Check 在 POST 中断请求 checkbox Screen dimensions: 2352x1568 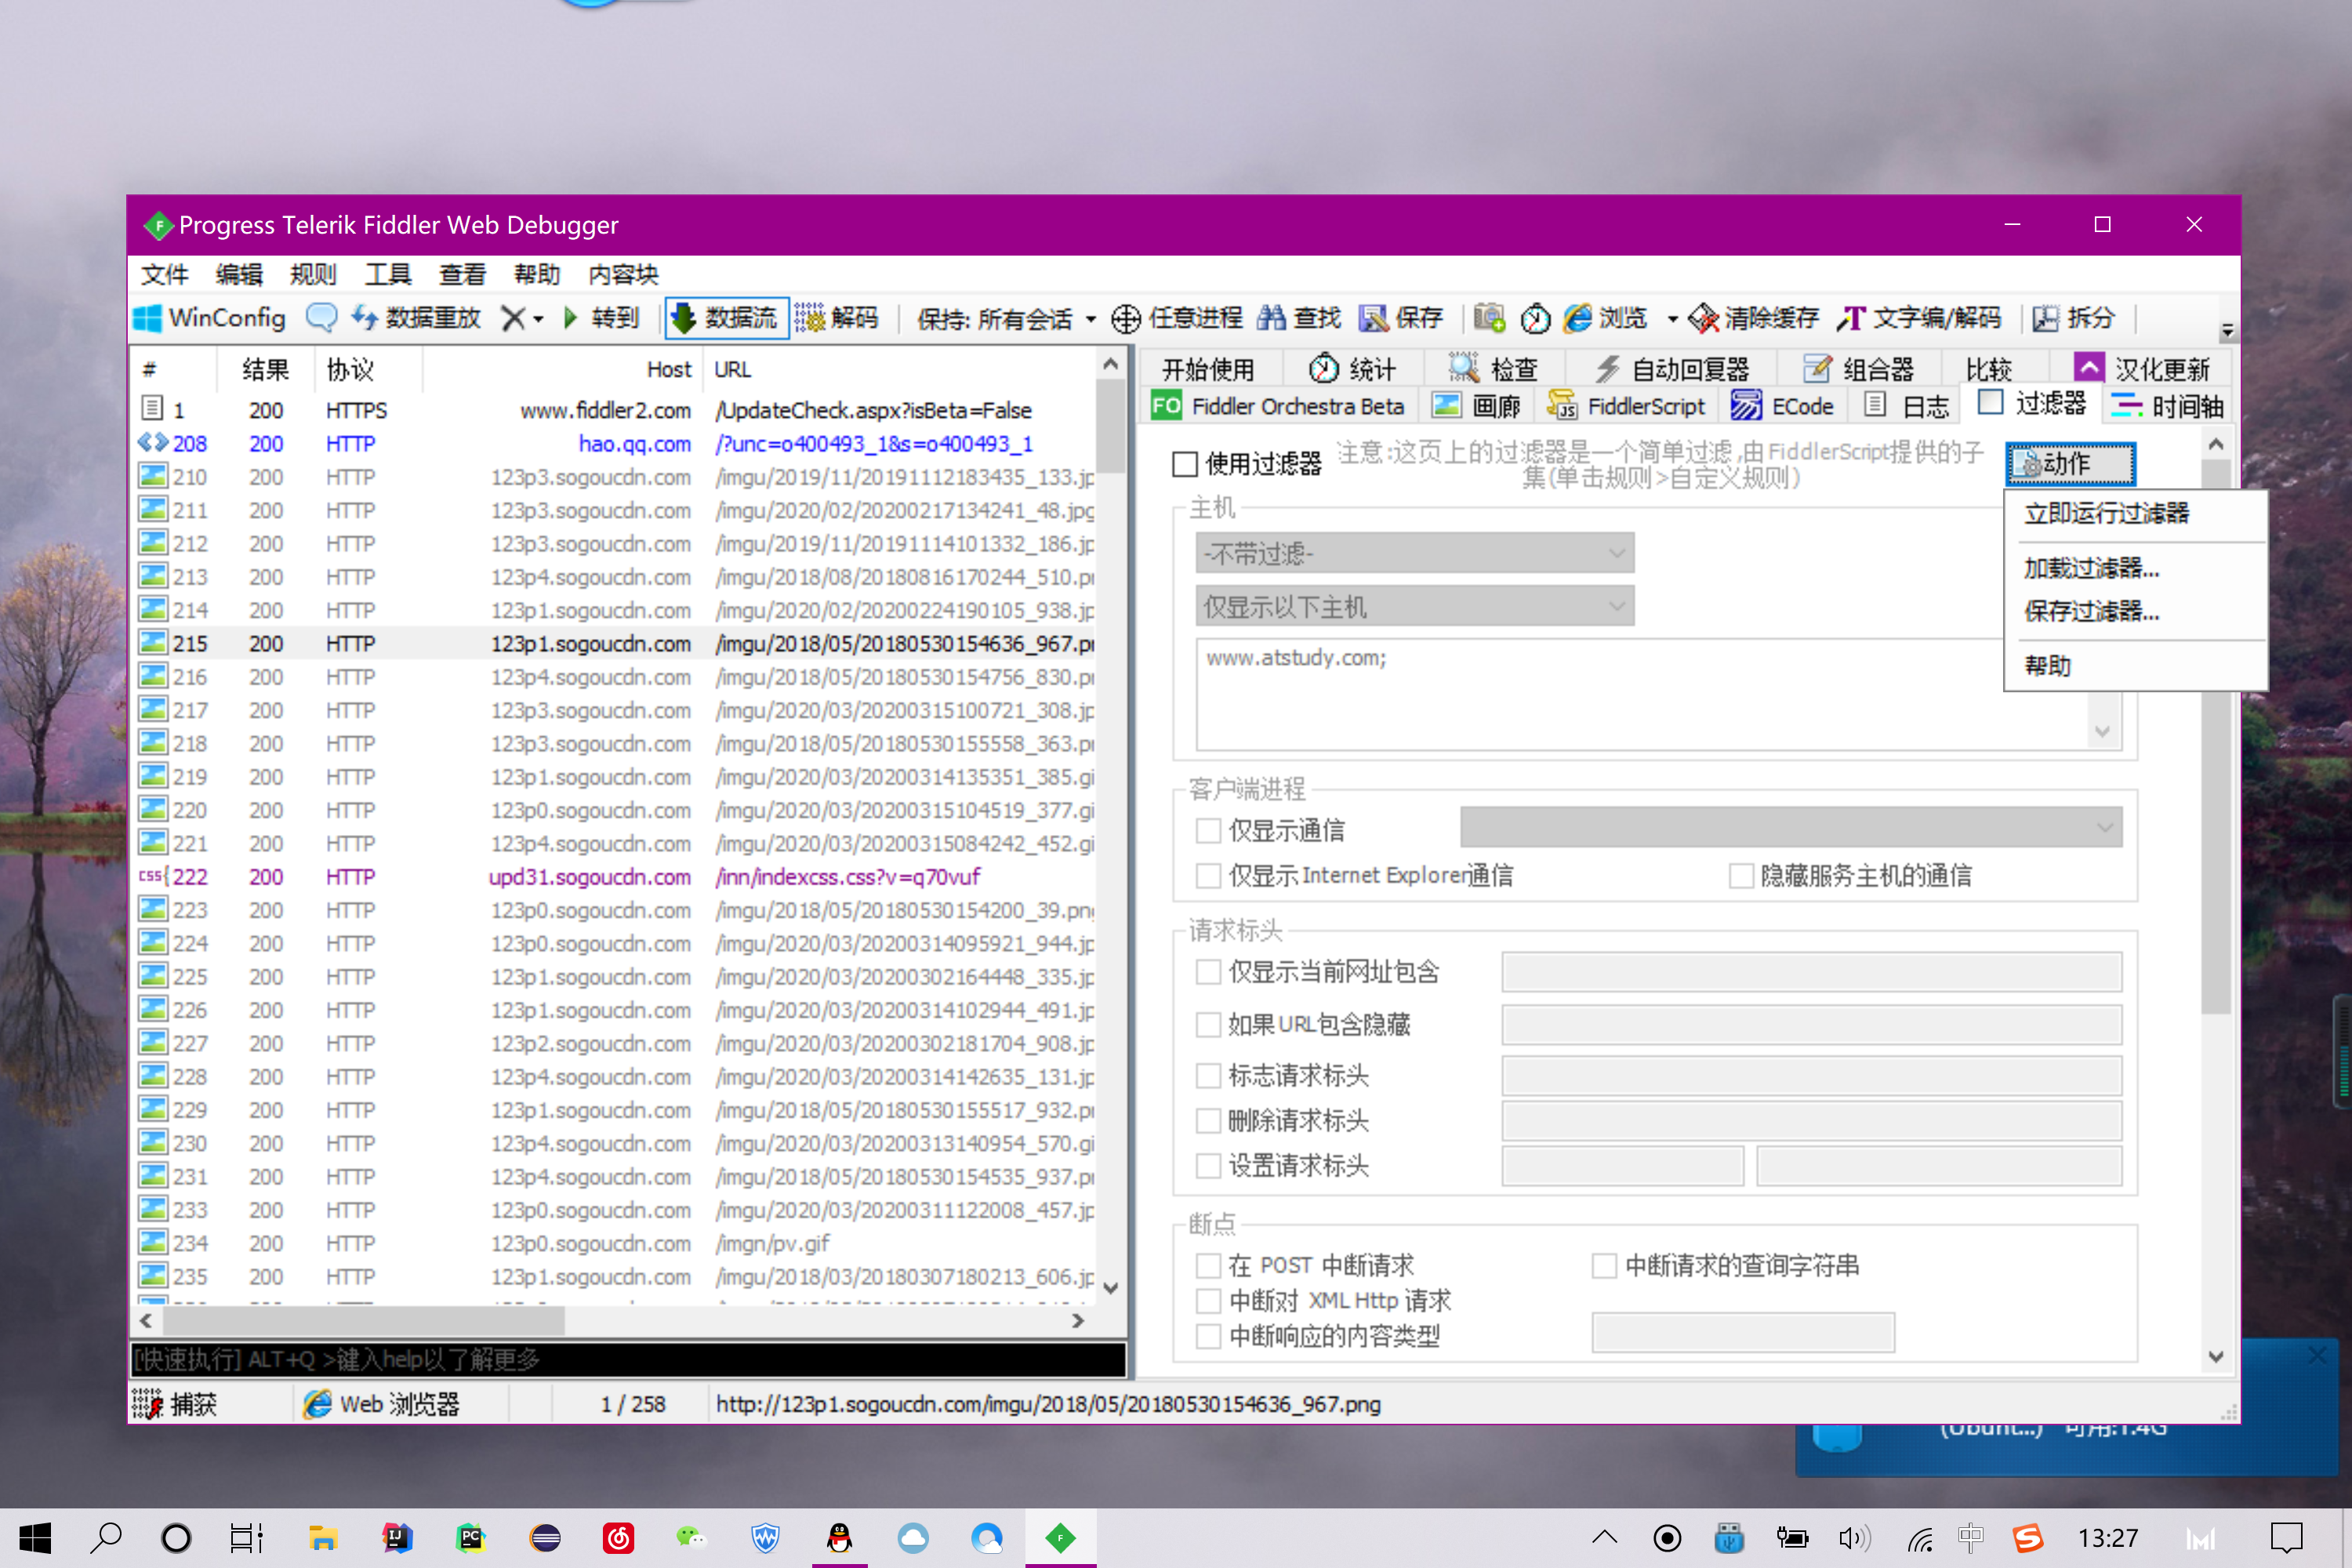[x=1208, y=1265]
